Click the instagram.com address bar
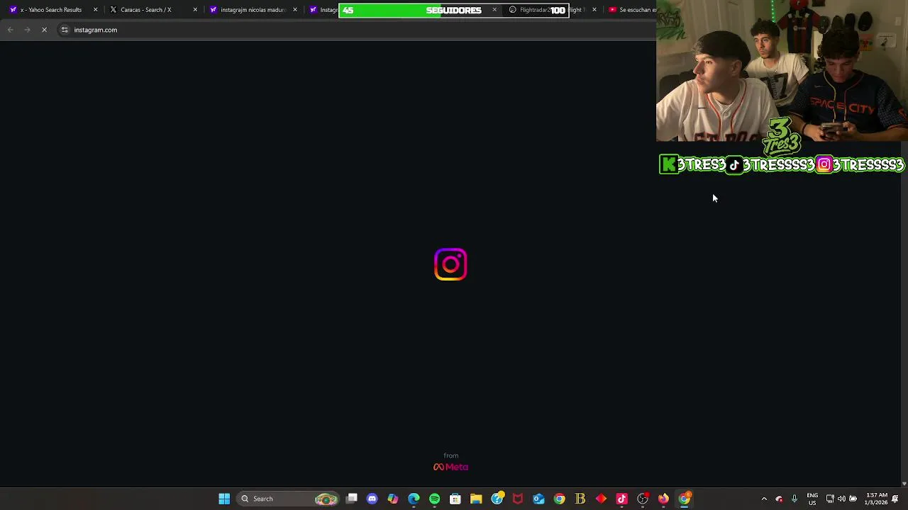The height and width of the screenshot is (510, 908). point(355,30)
